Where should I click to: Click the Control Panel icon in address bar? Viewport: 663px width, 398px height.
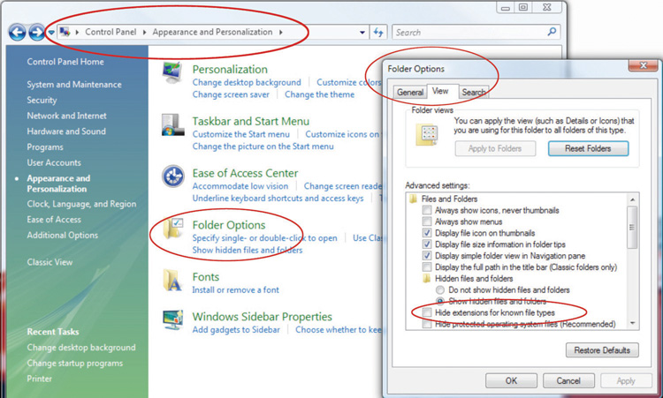[65, 32]
